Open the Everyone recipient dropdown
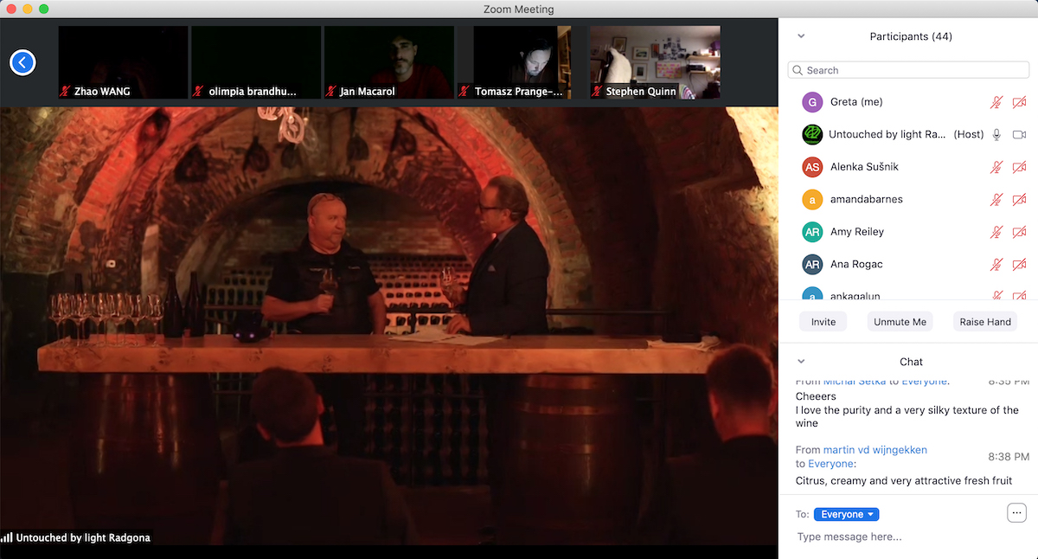1038x559 pixels. click(x=846, y=514)
